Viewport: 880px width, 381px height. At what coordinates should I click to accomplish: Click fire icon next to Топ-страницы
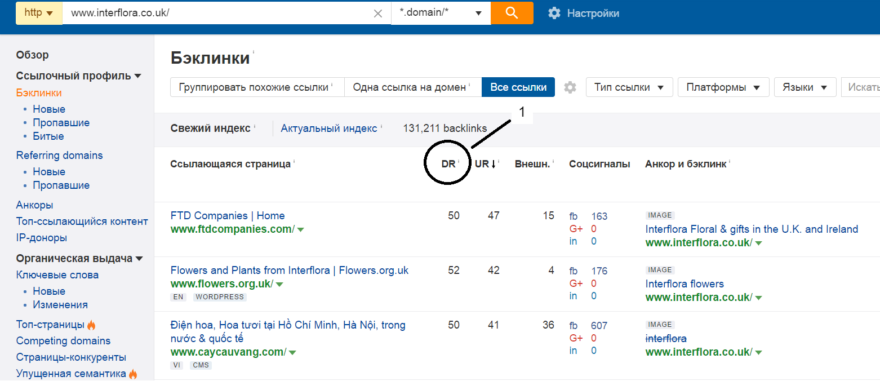(x=91, y=325)
